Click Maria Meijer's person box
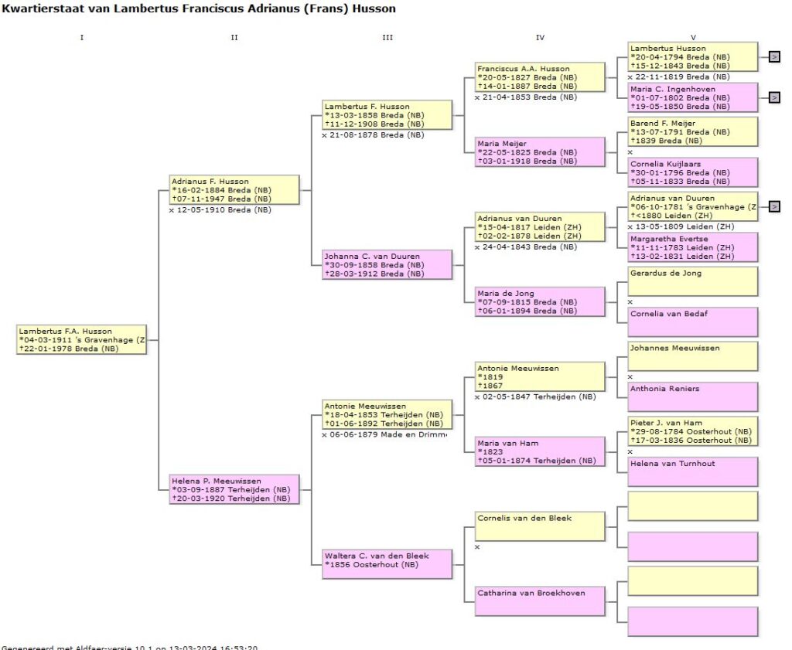The width and height of the screenshot is (792, 650). [541, 152]
